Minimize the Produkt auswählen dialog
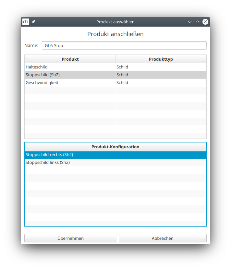This screenshot has height=269, width=231. [x=190, y=22]
